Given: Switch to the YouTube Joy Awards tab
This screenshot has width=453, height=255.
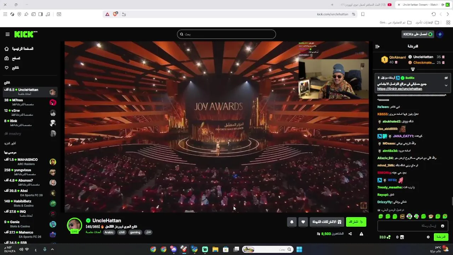Looking at the screenshot, I should 365,5.
